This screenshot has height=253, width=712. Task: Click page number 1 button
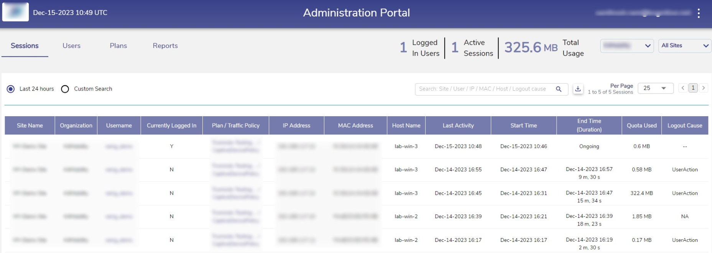pyautogui.click(x=693, y=88)
